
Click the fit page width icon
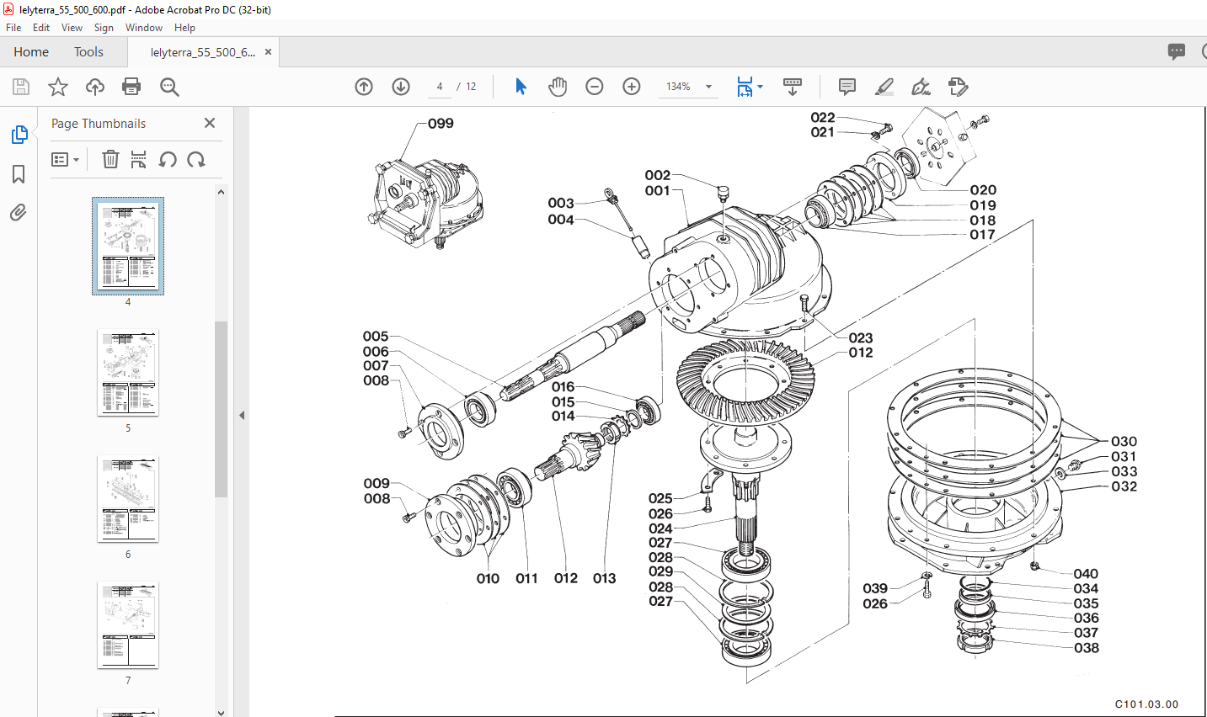745,87
